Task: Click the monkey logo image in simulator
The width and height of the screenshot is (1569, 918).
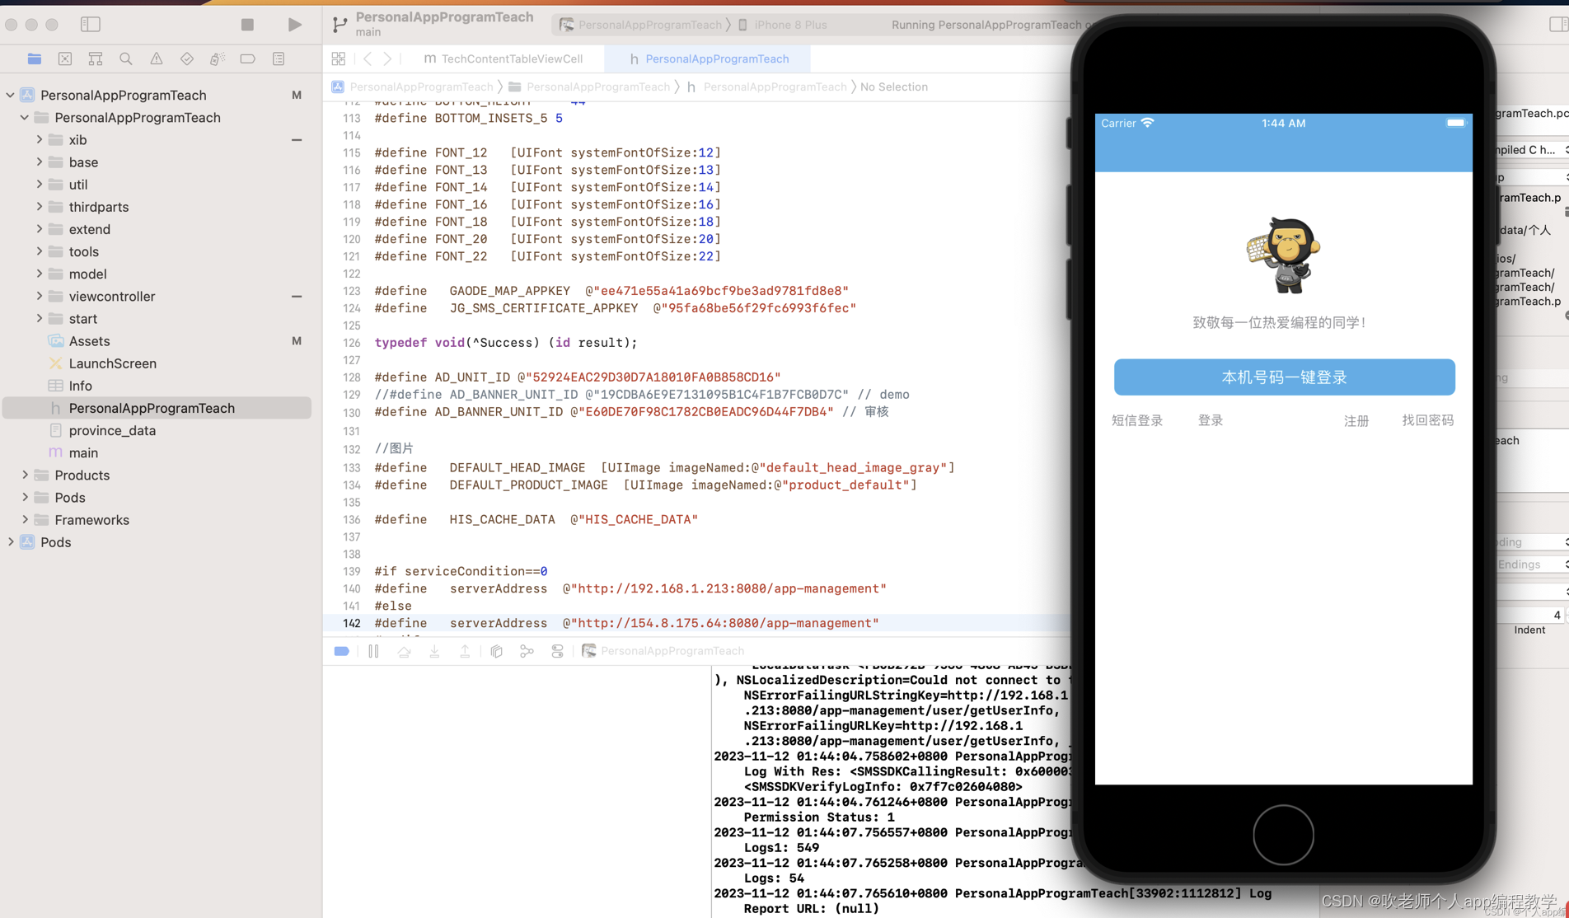Action: [x=1284, y=255]
